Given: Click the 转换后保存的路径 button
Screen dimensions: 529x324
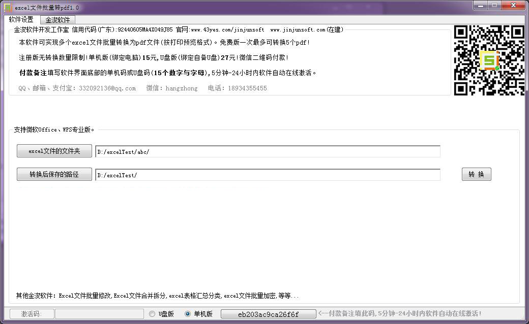Looking at the screenshot, I should (x=54, y=174).
